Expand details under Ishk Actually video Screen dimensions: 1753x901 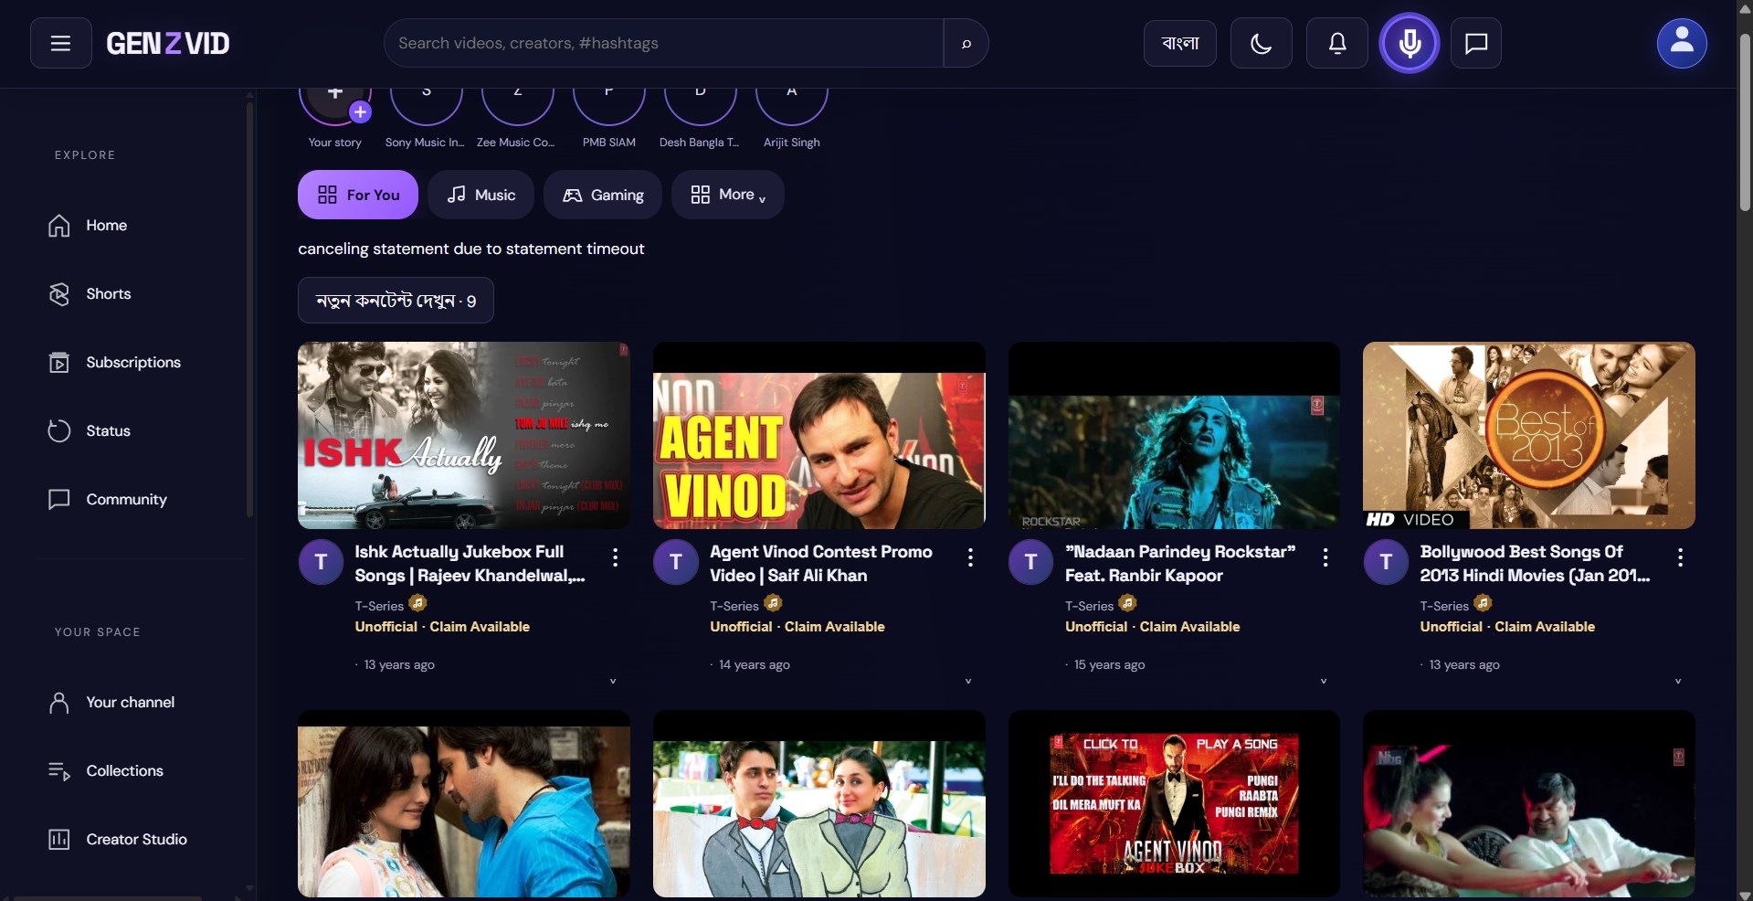(613, 681)
